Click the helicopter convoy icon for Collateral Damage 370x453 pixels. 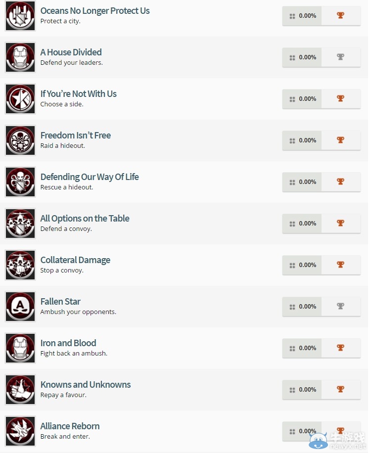[20, 265]
